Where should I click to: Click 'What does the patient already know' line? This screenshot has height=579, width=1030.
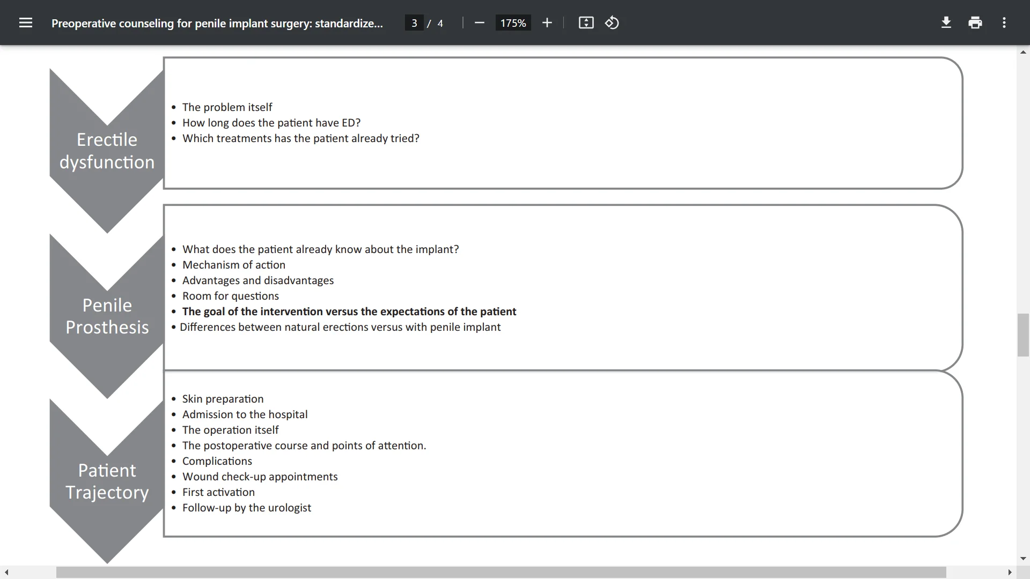(321, 249)
